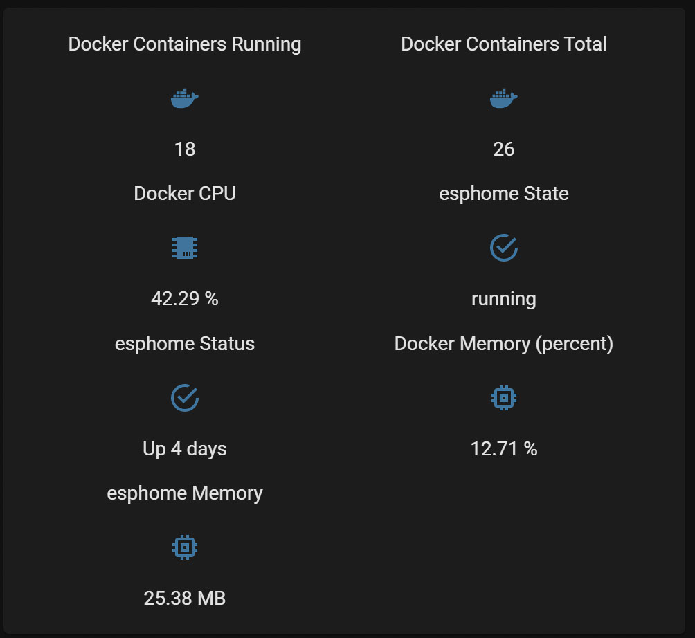695x638 pixels.
Task: Open the 42.29 % CPU value
Action: pos(185,299)
